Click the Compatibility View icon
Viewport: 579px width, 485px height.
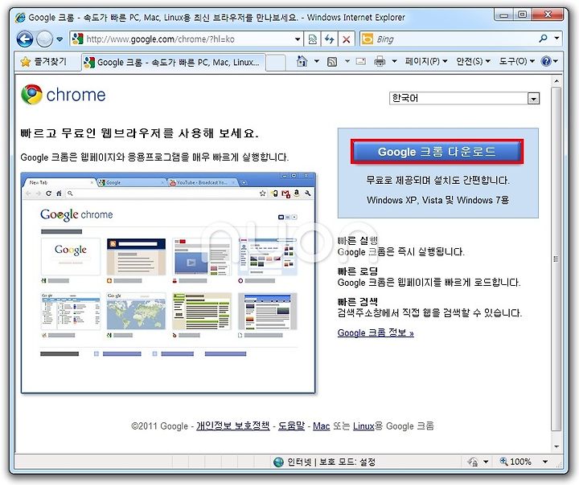pyautogui.click(x=312, y=39)
